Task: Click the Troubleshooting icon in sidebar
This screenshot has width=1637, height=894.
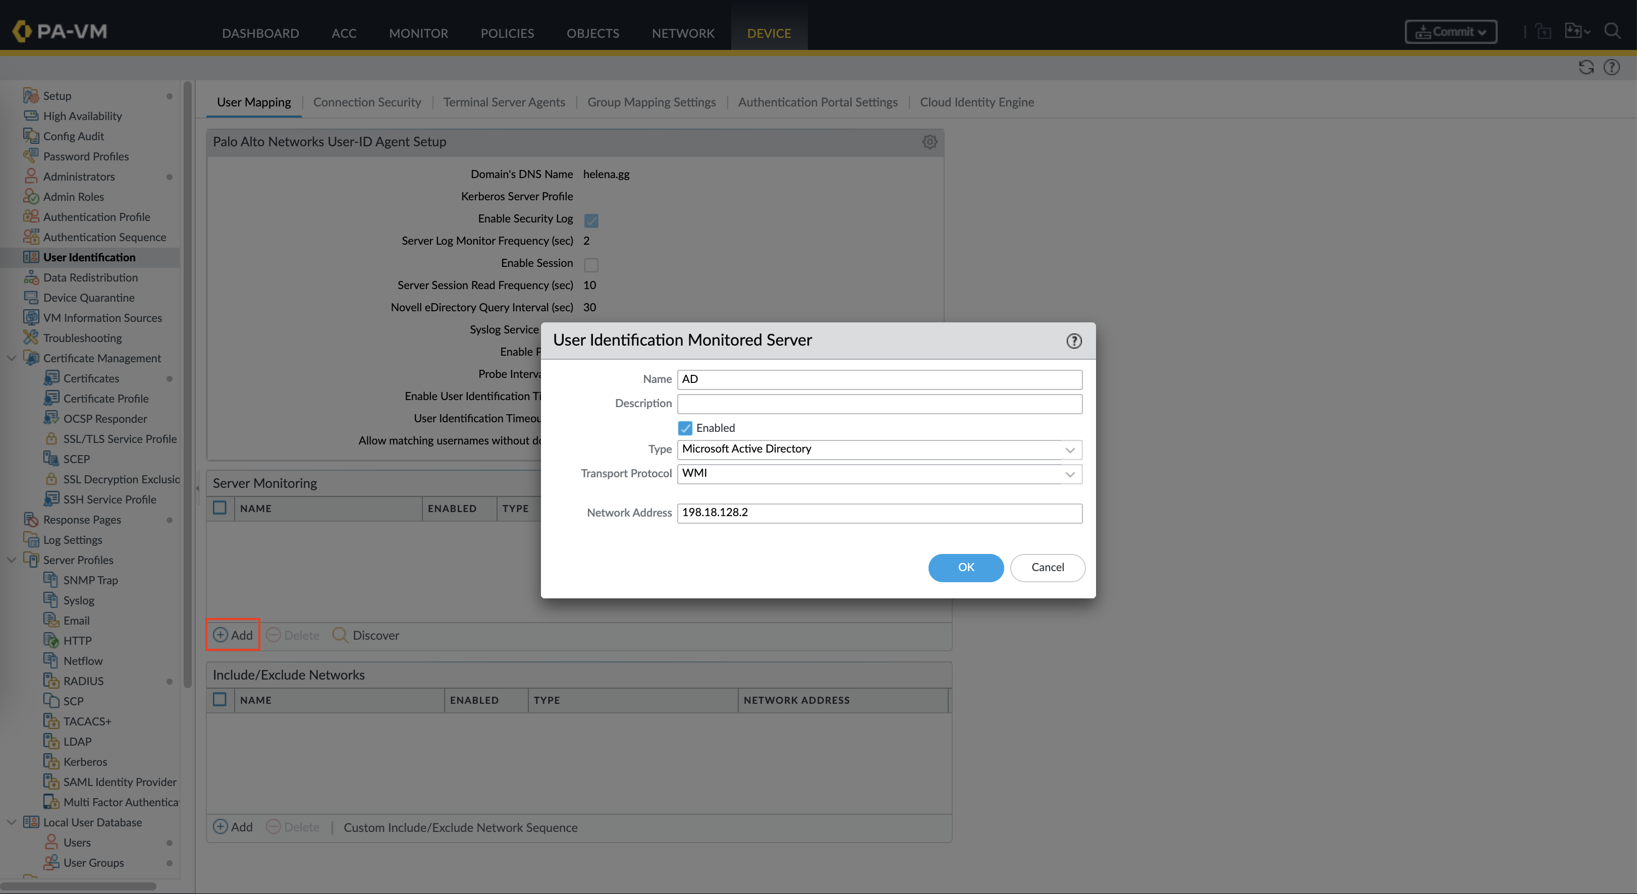Action: 30,338
